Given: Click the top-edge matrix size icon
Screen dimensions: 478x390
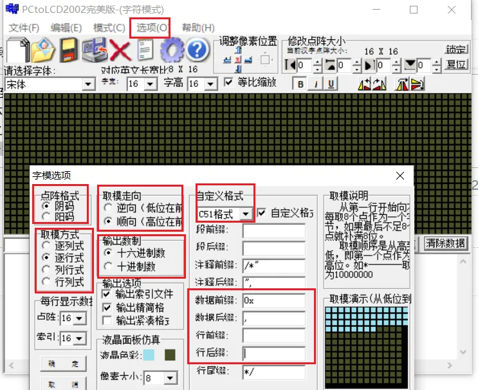Looking at the screenshot, I should (x=330, y=65).
